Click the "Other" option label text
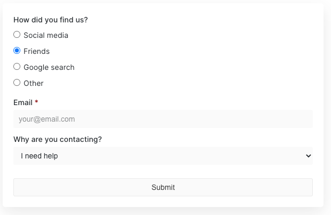This screenshot has height=215, width=331. [34, 83]
